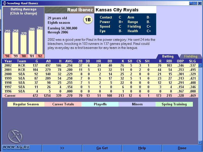Image resolution: width=203 pixels, height=152 pixels.
Task: Click the Year column header
Action: click(x=8, y=61)
